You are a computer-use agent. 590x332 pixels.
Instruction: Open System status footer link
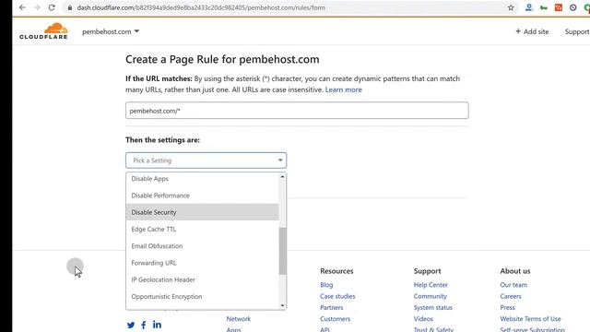[432, 307]
